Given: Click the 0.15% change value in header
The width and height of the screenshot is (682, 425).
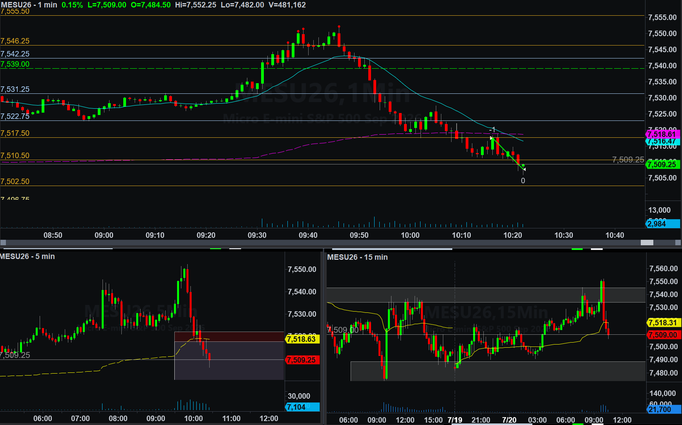Looking at the screenshot, I should pyautogui.click(x=72, y=5).
